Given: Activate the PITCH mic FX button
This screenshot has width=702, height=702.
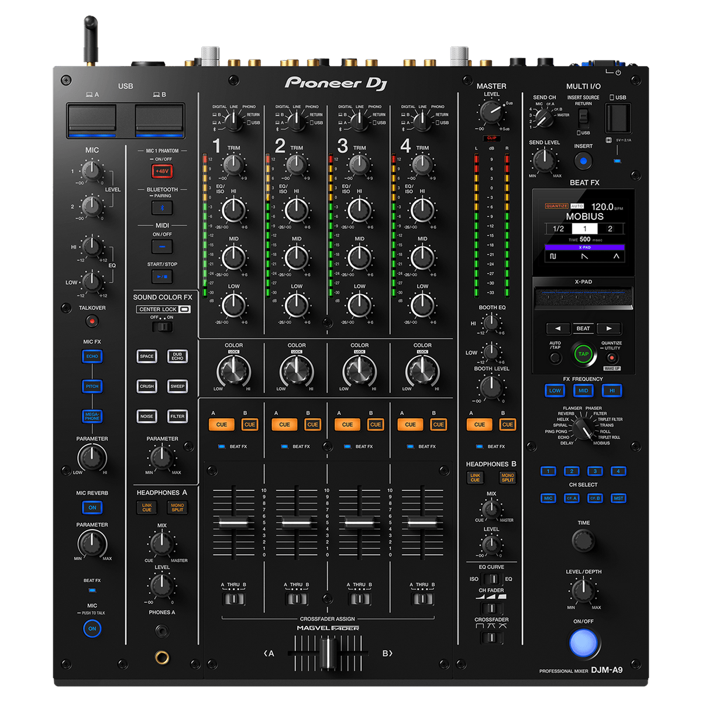Looking at the screenshot, I should tap(92, 387).
